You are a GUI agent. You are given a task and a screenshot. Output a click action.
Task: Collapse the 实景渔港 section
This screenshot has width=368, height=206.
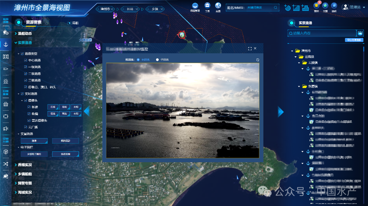pos(24,42)
